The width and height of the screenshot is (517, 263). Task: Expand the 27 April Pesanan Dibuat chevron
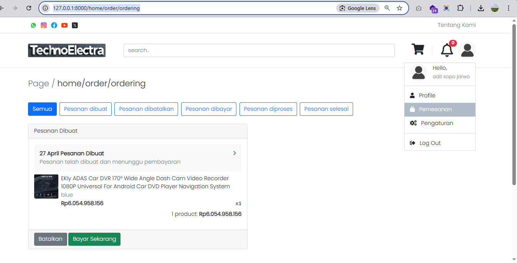(x=235, y=153)
